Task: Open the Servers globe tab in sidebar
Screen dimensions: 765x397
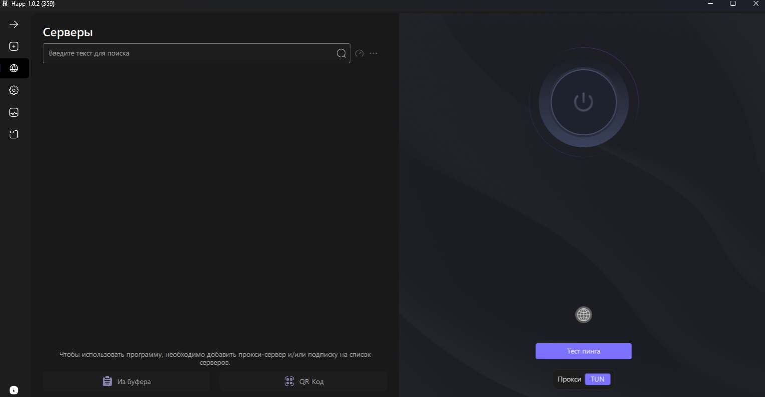Action: [14, 68]
